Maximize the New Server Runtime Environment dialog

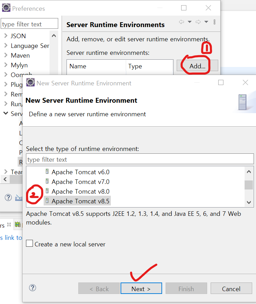coord(221,82)
